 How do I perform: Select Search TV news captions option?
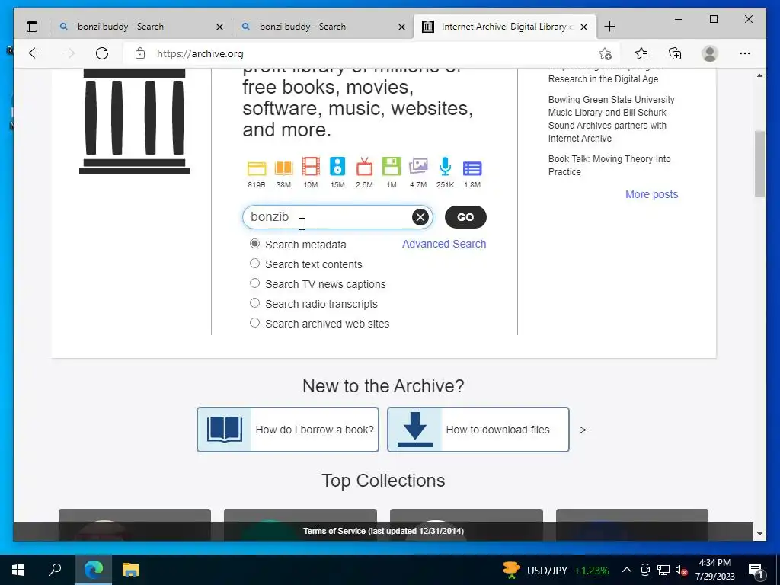254,283
